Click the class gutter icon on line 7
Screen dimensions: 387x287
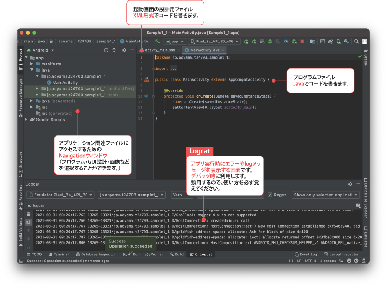coord(147,79)
